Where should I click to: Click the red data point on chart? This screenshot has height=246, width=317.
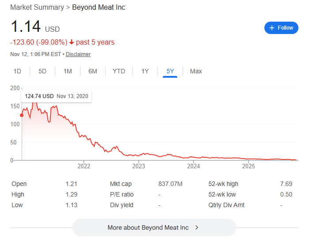pos(22,115)
